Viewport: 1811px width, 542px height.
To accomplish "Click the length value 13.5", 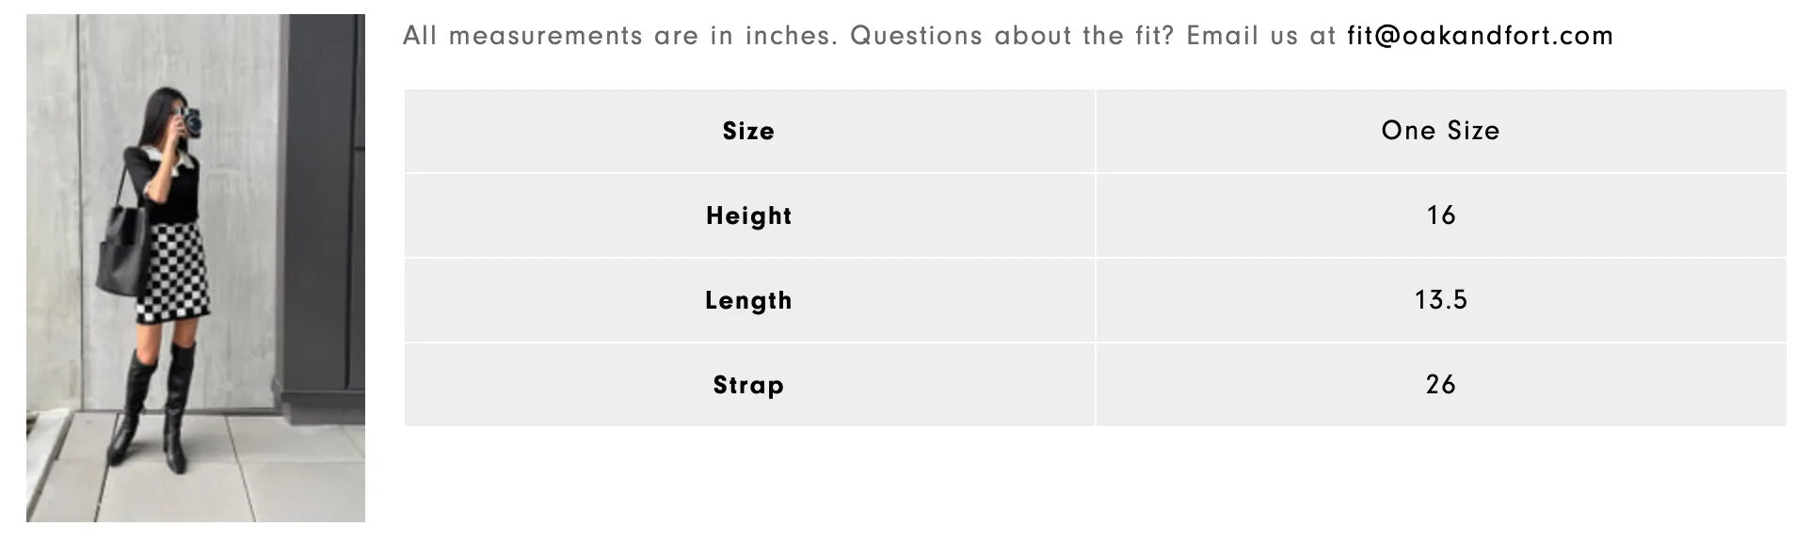I will coord(1441,300).
